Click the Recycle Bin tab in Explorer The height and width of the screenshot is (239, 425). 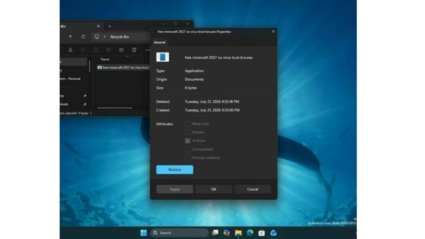pos(81,26)
